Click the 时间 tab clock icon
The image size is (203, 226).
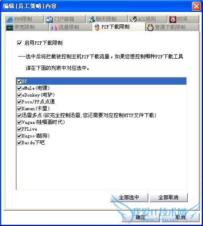tap(173, 20)
